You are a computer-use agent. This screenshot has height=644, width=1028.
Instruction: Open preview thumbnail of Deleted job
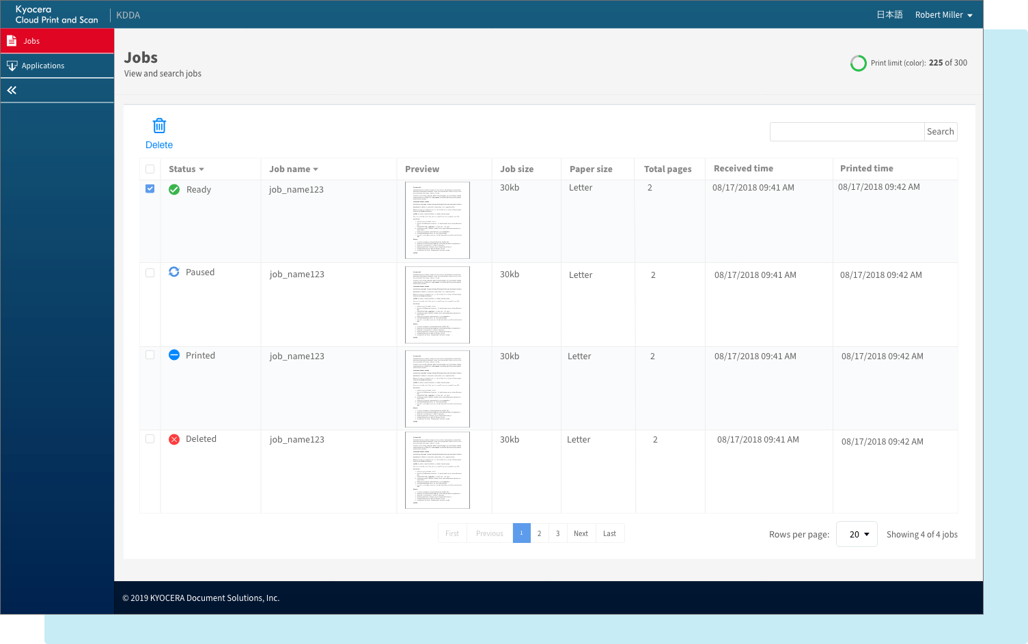point(437,471)
